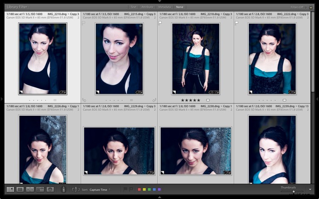This screenshot has height=199, width=319.
Task: Toggle flag on IMG_2215 cell
Action: click(x=83, y=23)
